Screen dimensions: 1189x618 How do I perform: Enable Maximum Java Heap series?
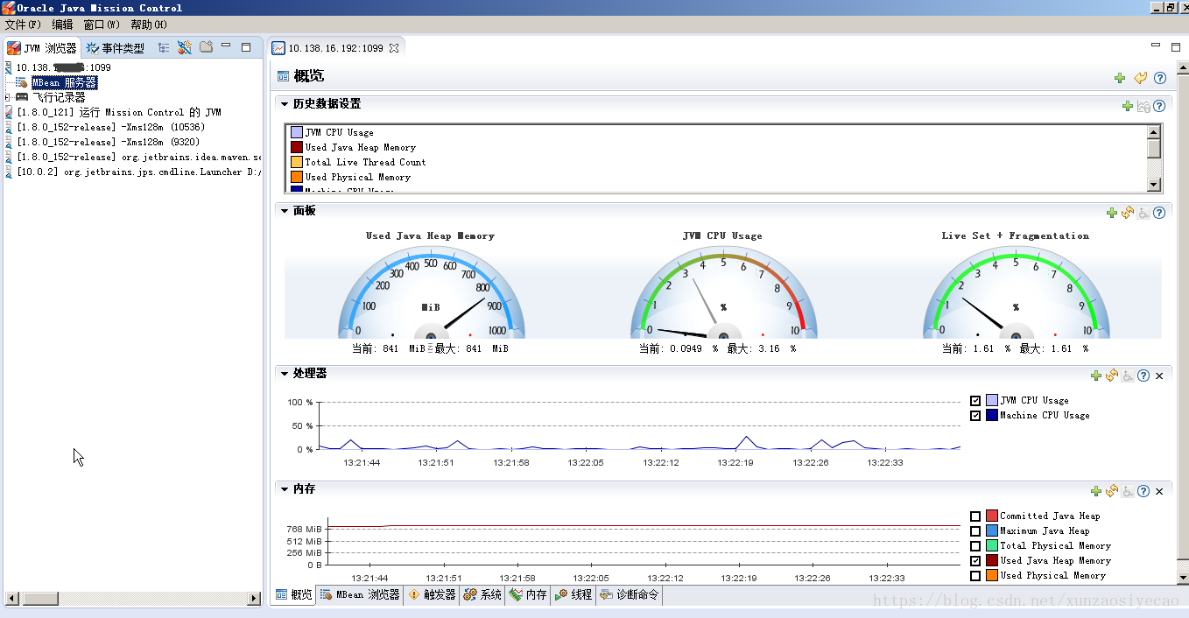pos(975,531)
